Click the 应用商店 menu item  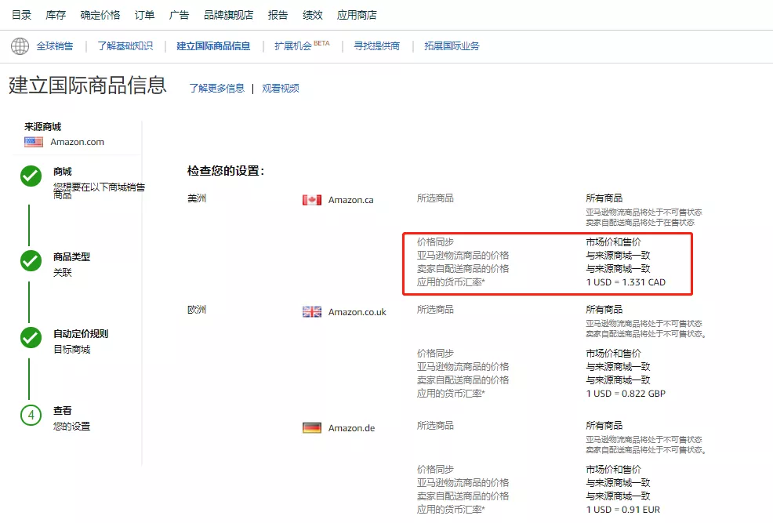point(357,13)
